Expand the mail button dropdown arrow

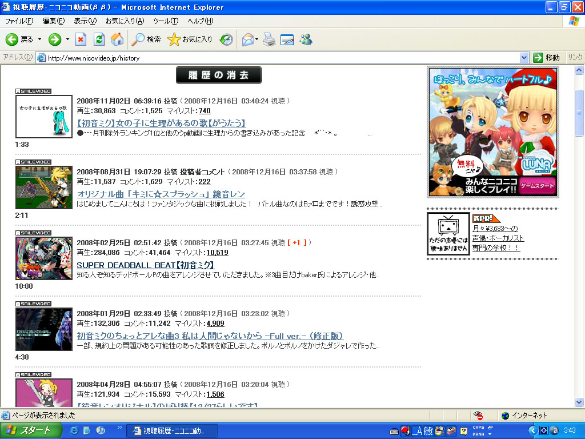click(257, 39)
